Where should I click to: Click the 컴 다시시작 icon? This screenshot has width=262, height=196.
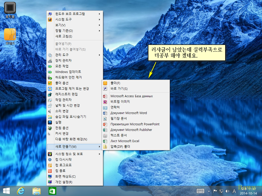pyautogui.click(x=50, y=160)
